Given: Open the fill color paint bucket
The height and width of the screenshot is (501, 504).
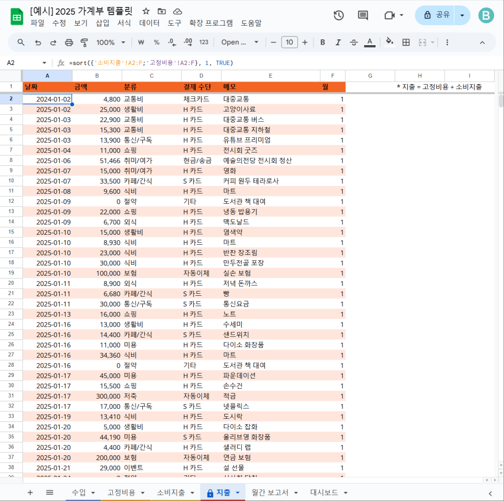Looking at the screenshot, I should 389,42.
